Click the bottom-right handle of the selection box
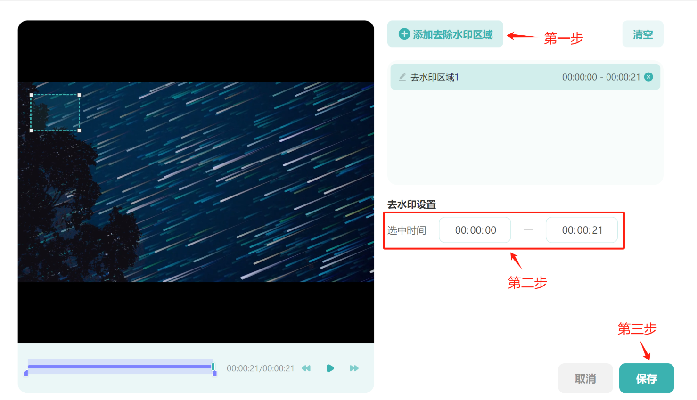The width and height of the screenshot is (697, 400). point(79,130)
